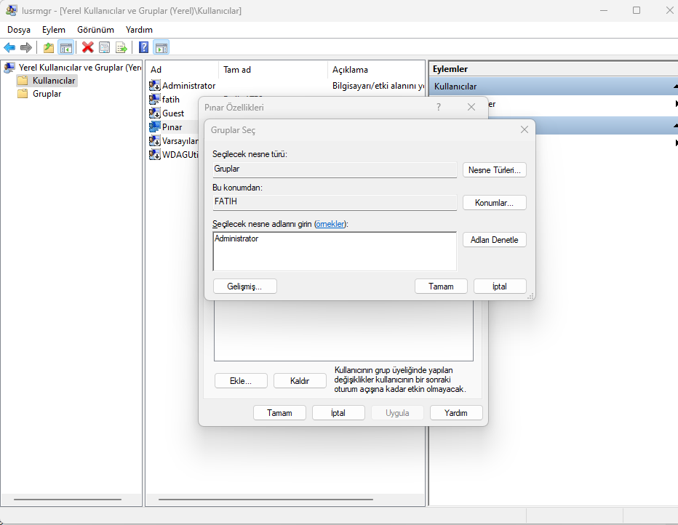The width and height of the screenshot is (678, 525).
Task: Open the Dosya menu
Action: pyautogui.click(x=19, y=30)
